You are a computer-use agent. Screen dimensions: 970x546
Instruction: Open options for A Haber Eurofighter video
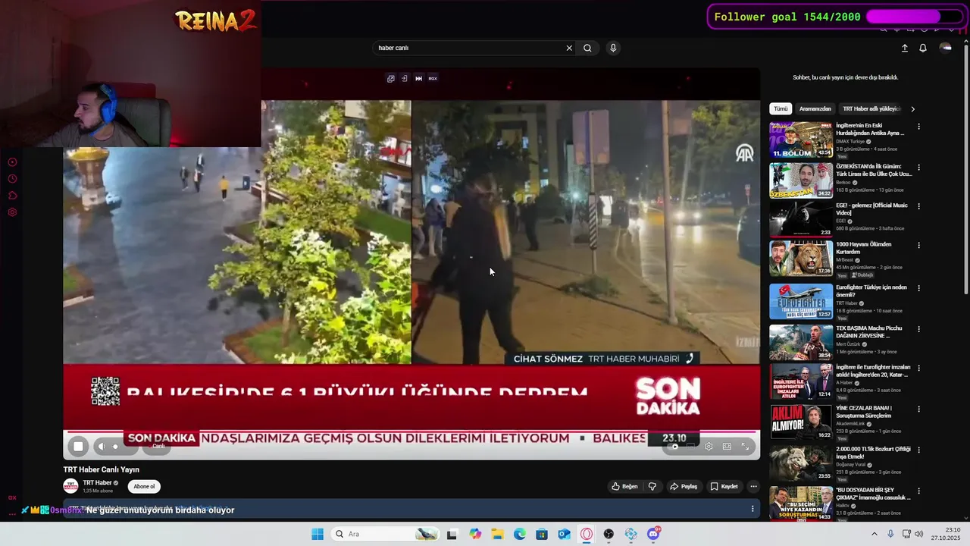coord(918,369)
